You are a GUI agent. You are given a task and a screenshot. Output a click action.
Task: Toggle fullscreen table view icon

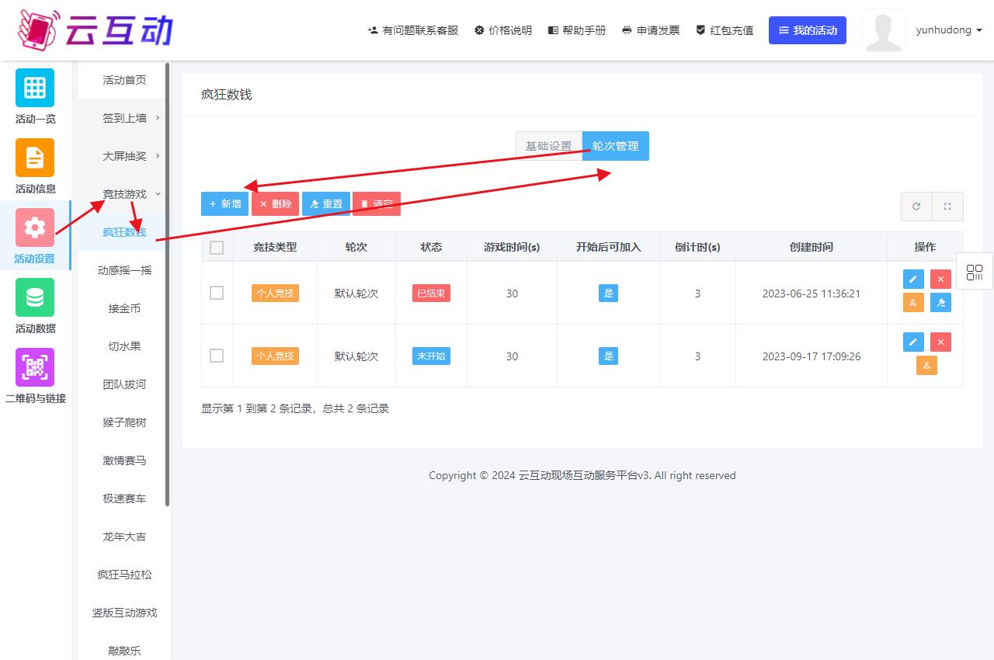pyautogui.click(x=947, y=207)
